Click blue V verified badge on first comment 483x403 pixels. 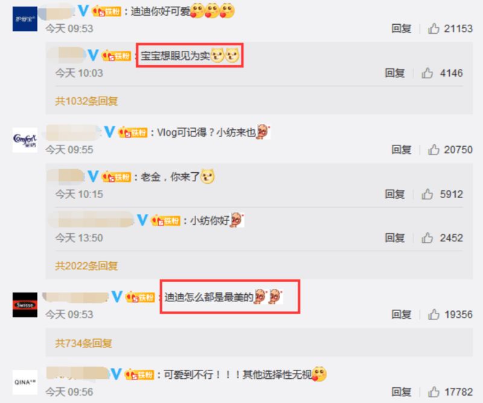pyautogui.click(x=83, y=11)
